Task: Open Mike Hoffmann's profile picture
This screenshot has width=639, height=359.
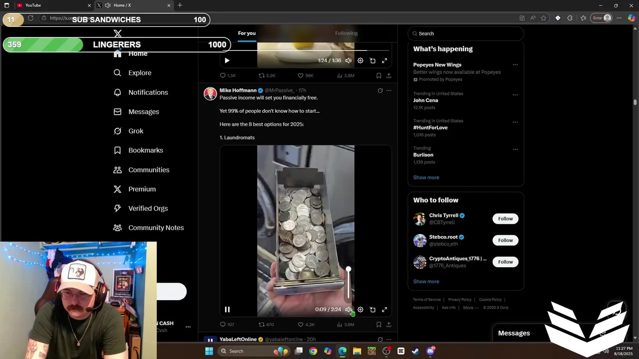Action: [x=210, y=94]
